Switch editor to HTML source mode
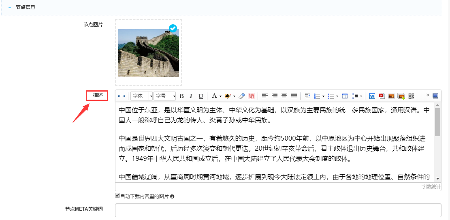 (122, 96)
